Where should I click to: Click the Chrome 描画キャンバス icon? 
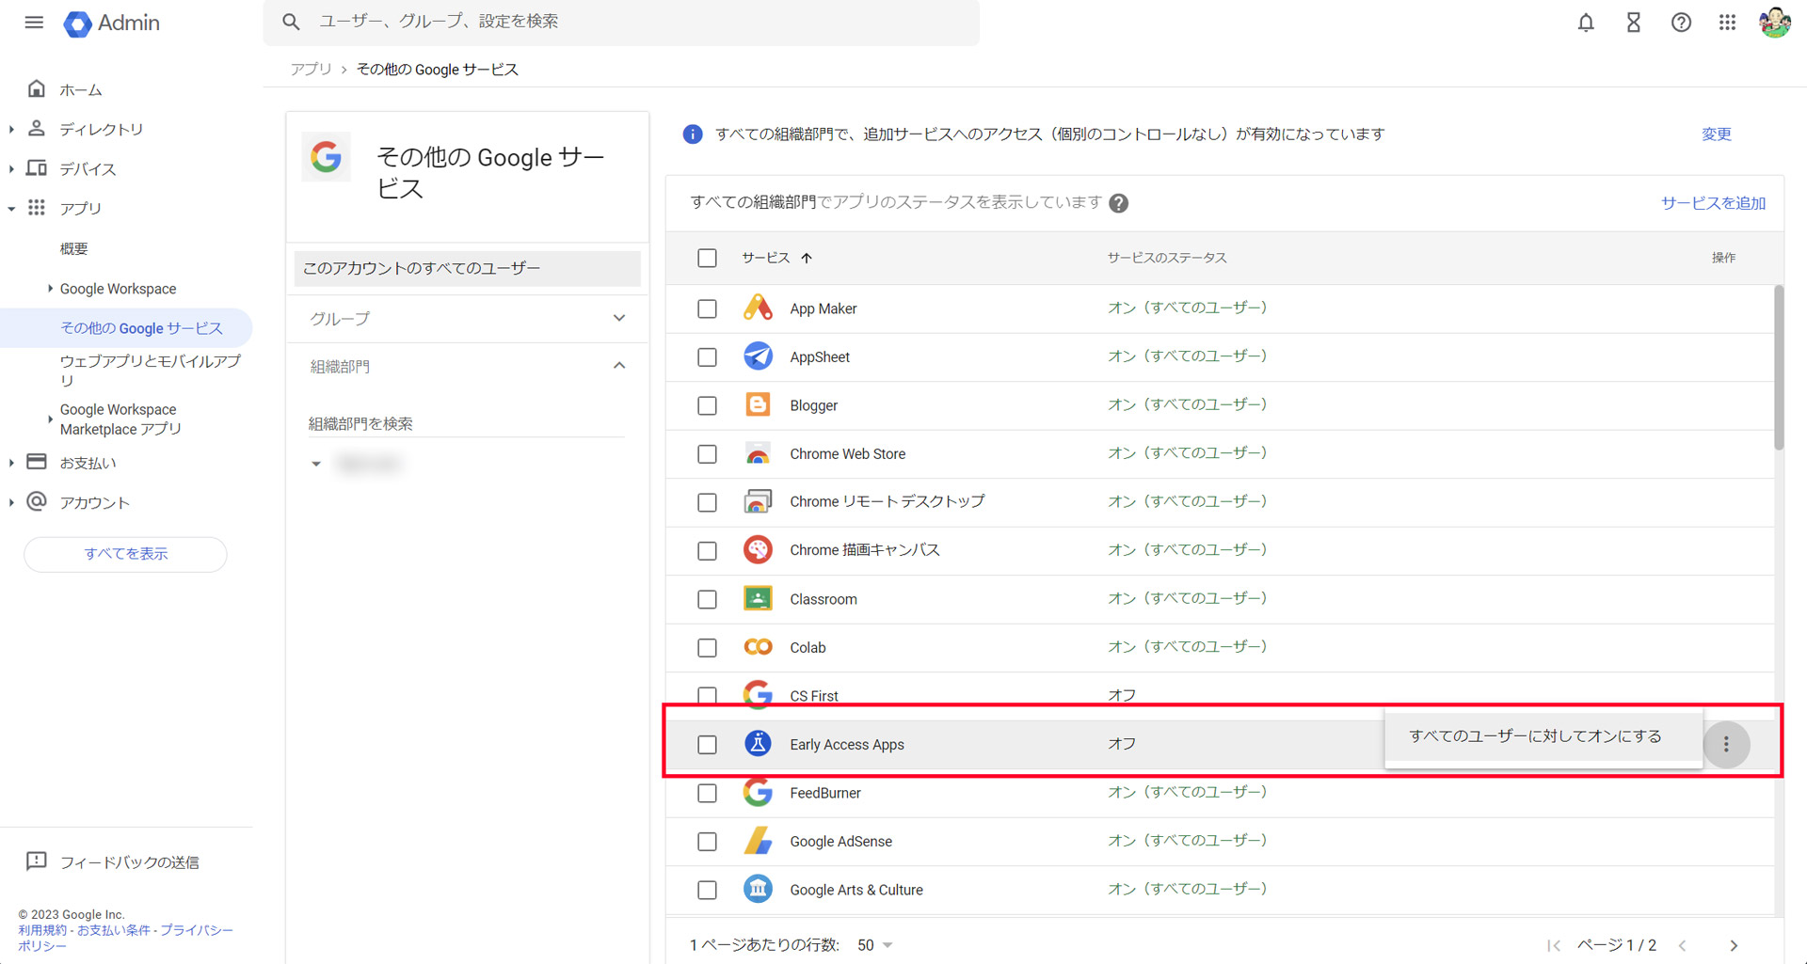click(758, 549)
